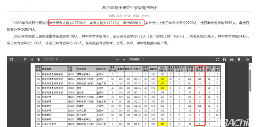
Task: Click the 统考报考人数 column header
Action: coord(190,69)
